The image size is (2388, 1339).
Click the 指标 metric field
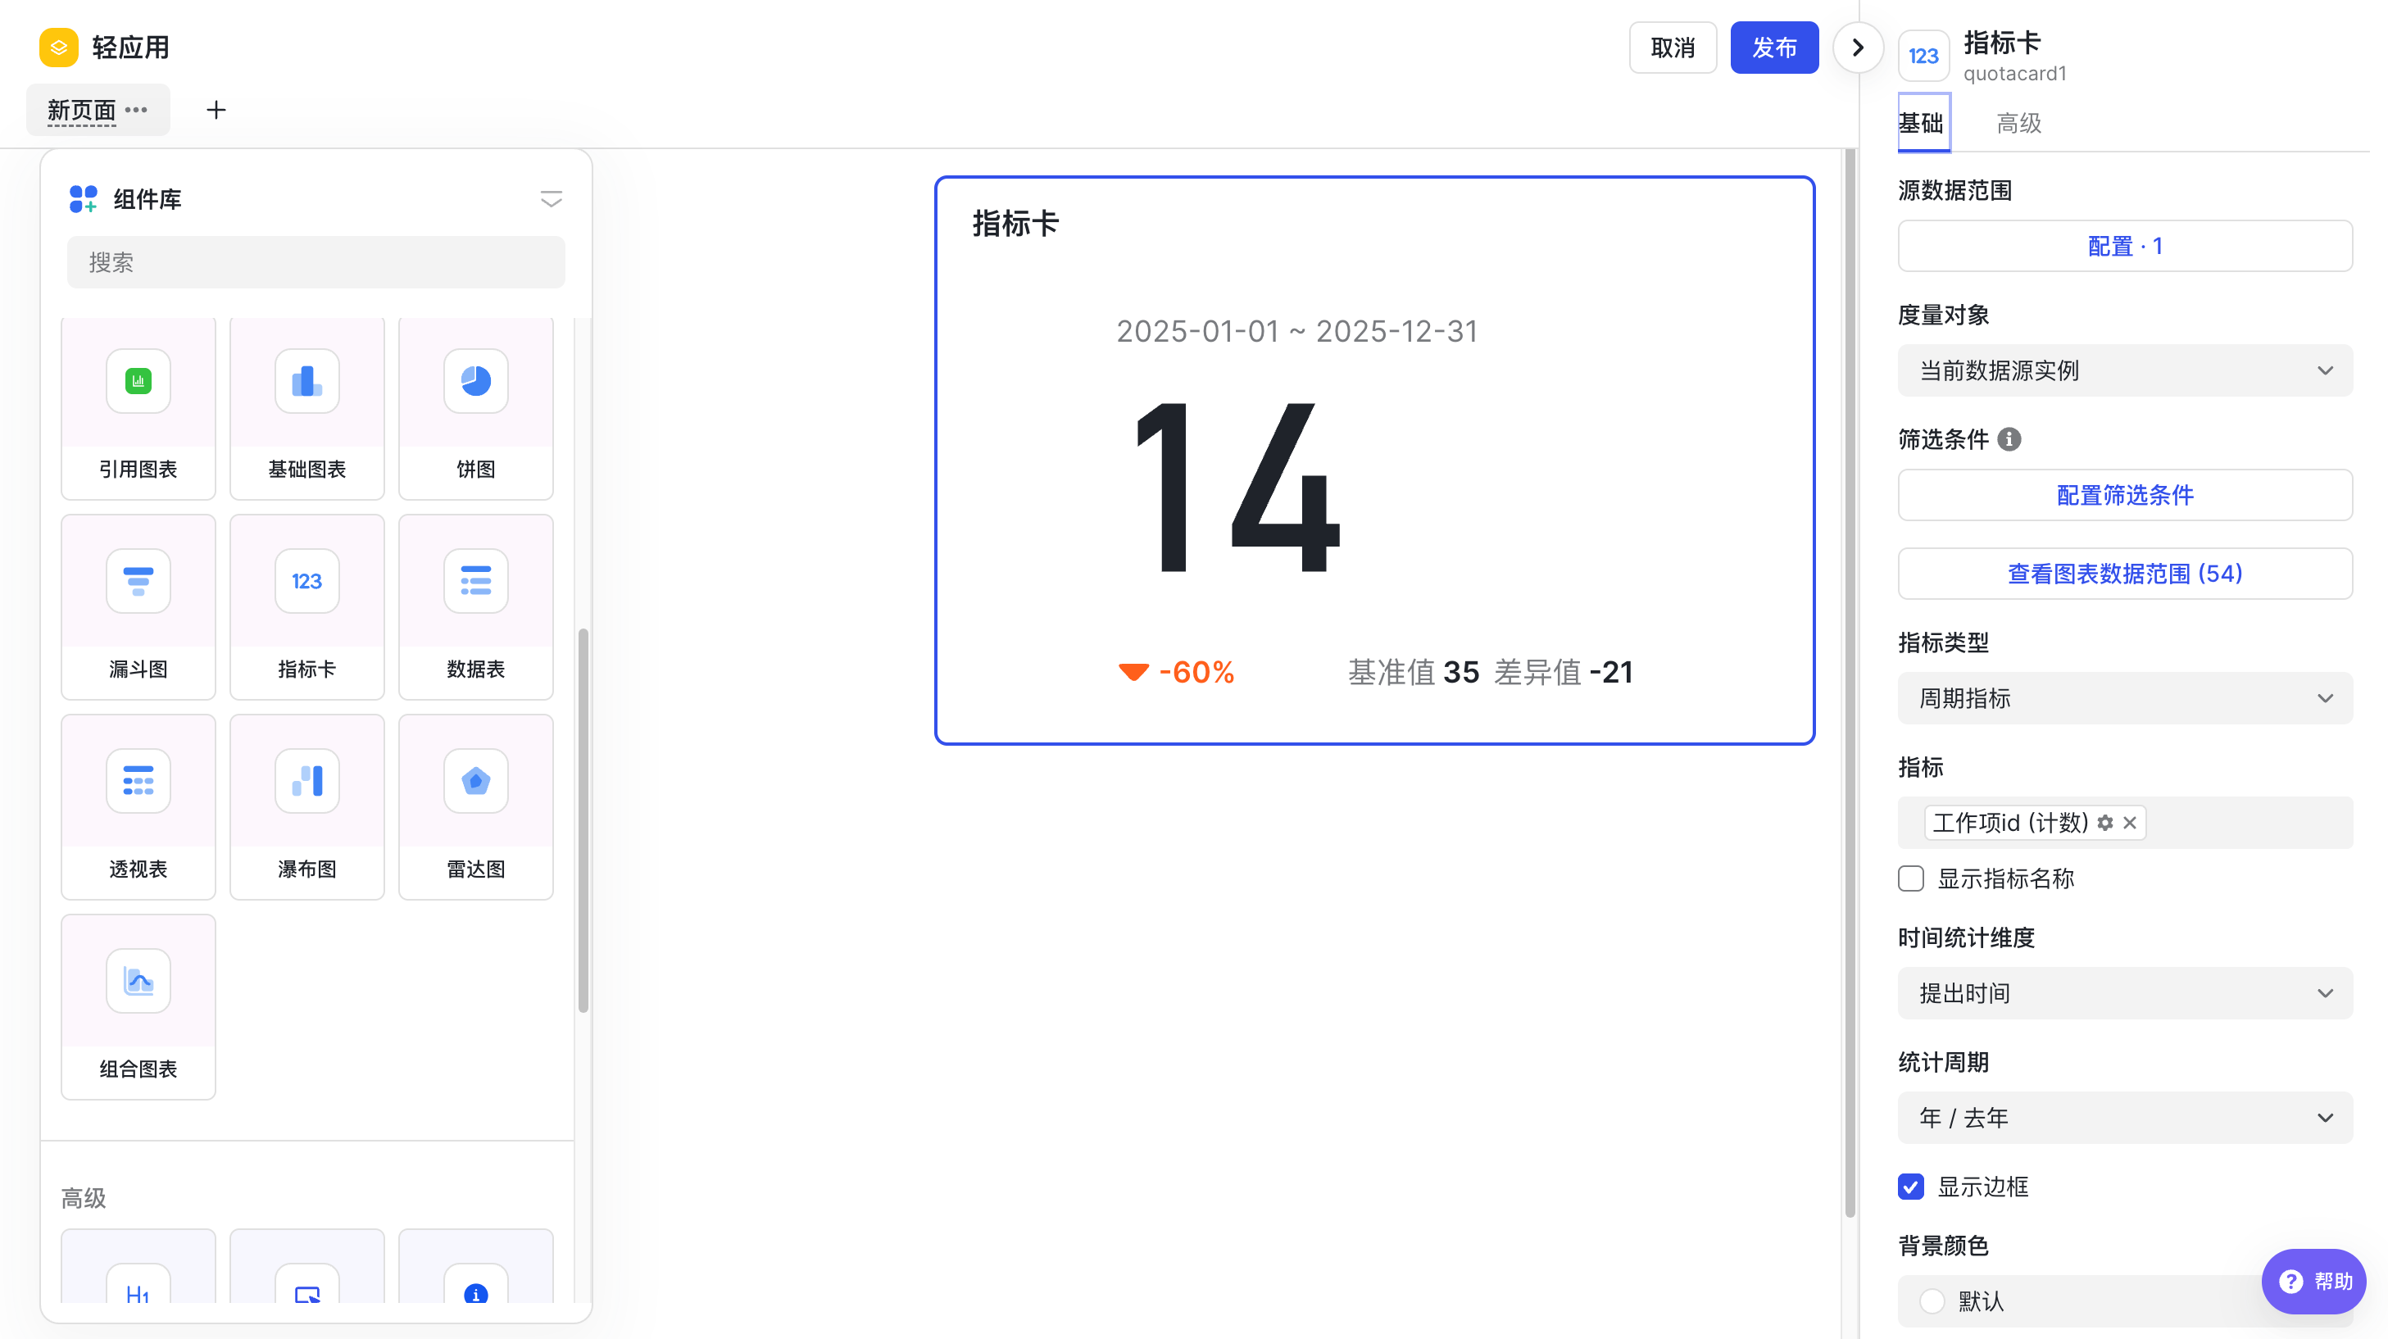[2125, 823]
